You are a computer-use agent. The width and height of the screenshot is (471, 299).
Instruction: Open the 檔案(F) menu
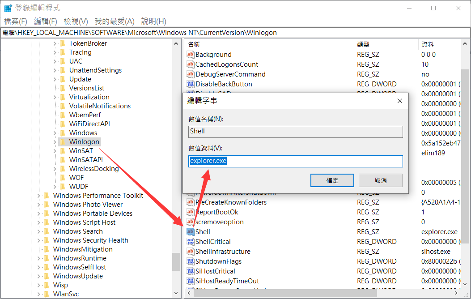click(x=16, y=21)
